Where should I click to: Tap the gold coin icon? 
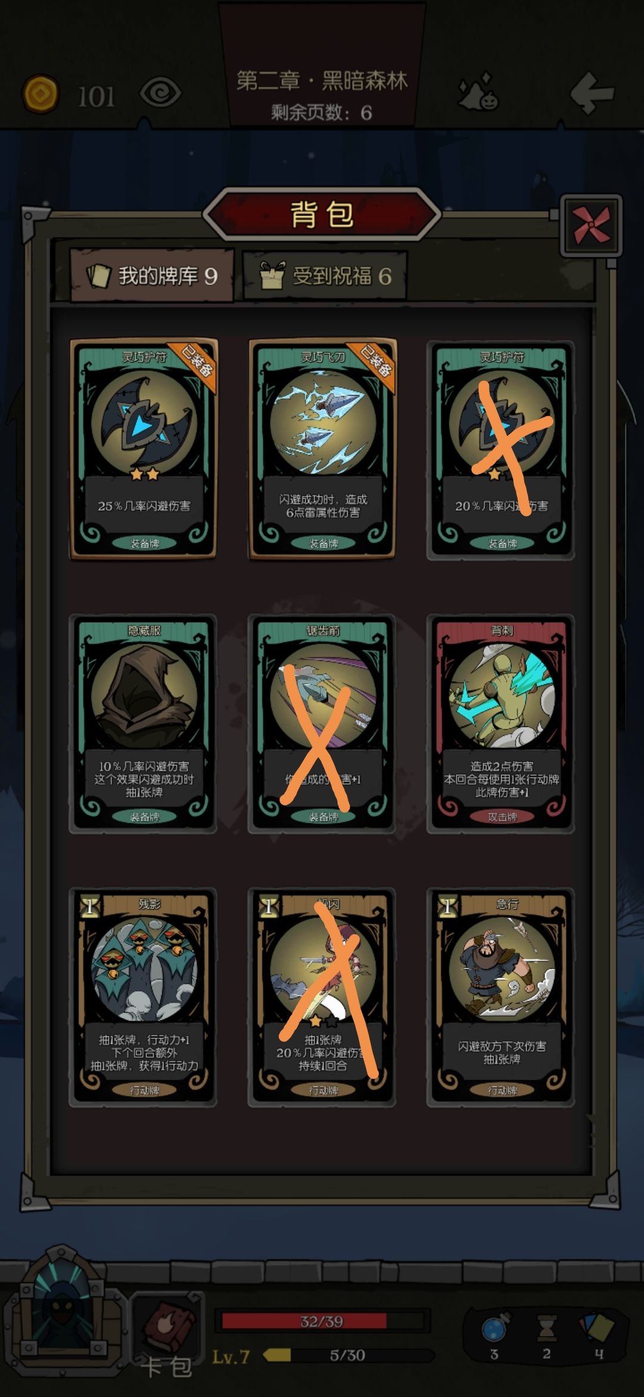[41, 94]
